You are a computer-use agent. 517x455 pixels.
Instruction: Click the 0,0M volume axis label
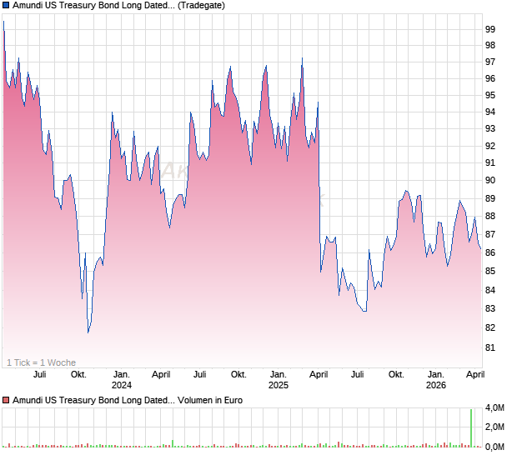pyautogui.click(x=494, y=447)
